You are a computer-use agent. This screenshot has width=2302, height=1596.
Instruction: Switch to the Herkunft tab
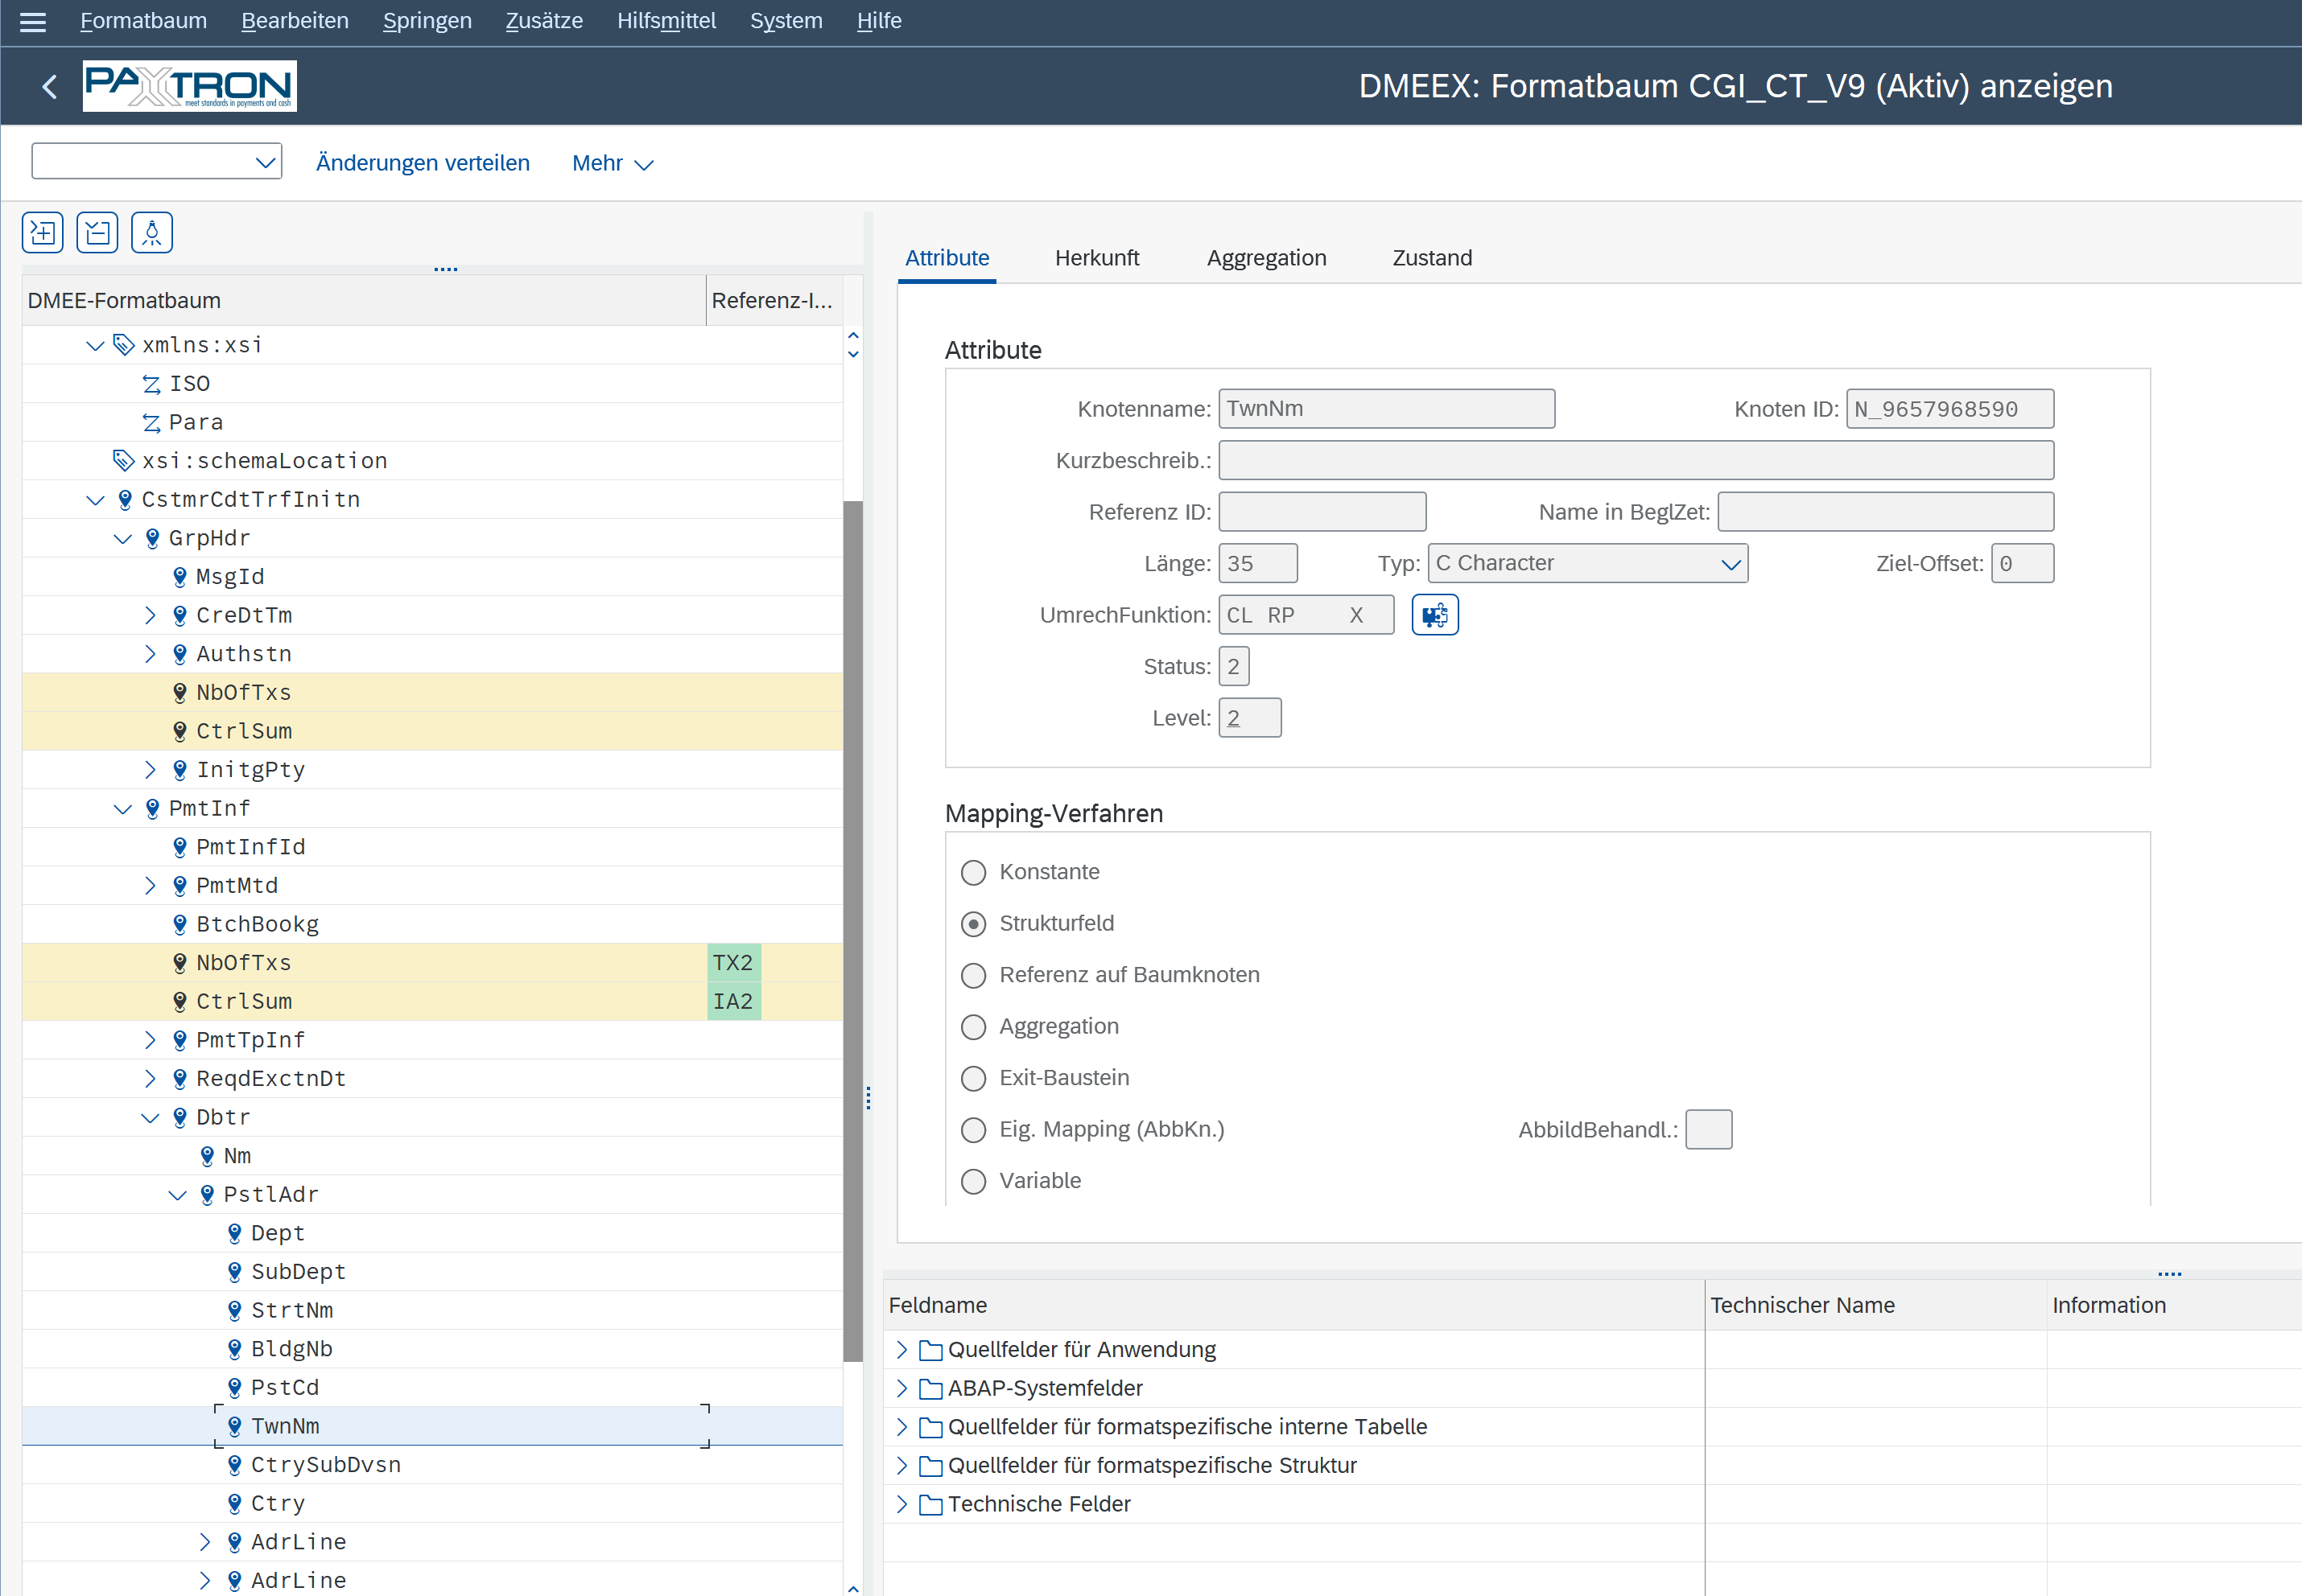tap(1096, 258)
